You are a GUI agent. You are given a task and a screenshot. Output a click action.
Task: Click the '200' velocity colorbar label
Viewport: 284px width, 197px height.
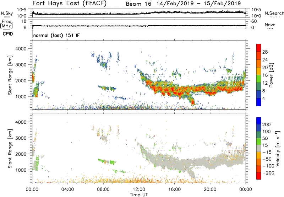pos(266,124)
